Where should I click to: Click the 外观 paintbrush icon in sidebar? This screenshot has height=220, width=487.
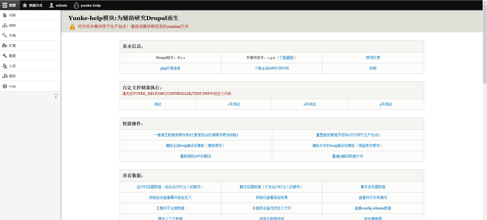(5, 35)
